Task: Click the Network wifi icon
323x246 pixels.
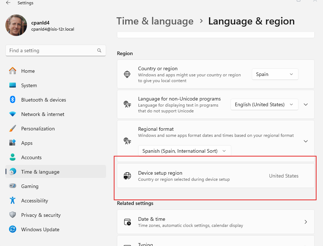Action: 13,114
